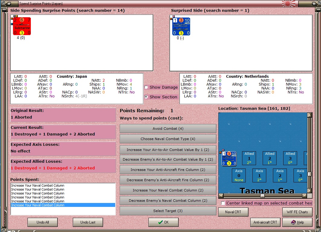Click Increase Your Anti-Aircraft Fire Column
The height and width of the screenshot is (232, 321).
coord(168,169)
